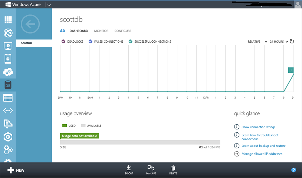Click the gray Available legend swatch

click(83, 126)
